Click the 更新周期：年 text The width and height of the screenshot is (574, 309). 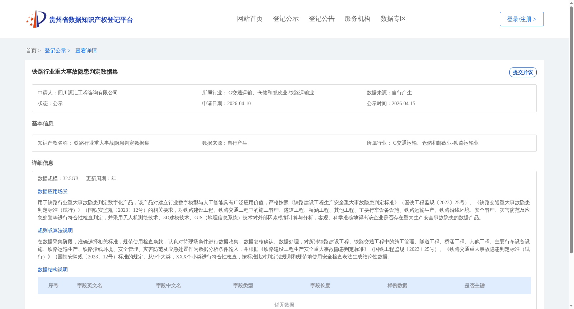click(101, 179)
